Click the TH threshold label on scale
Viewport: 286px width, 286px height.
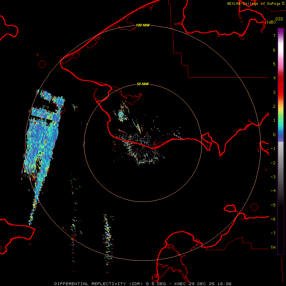point(273,248)
